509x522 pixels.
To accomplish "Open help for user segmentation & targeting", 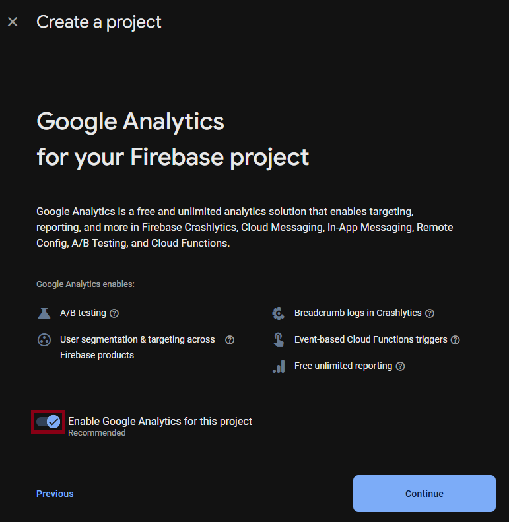I will (230, 340).
